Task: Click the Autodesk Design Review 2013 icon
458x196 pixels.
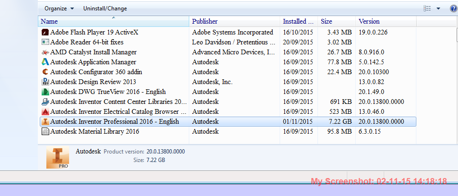Action: (45, 82)
